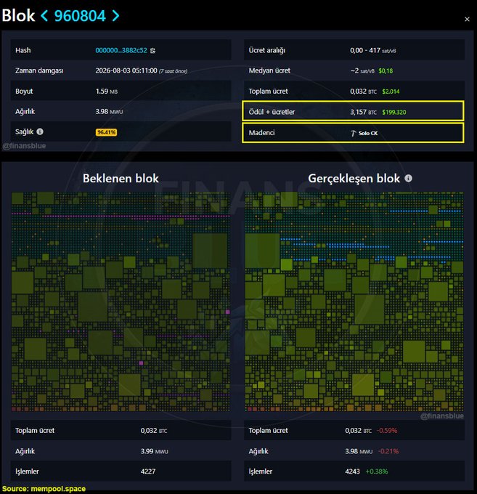This screenshot has height=494, width=477.
Task: Select expected block weight 3.99 MWU
Action: pos(154,451)
